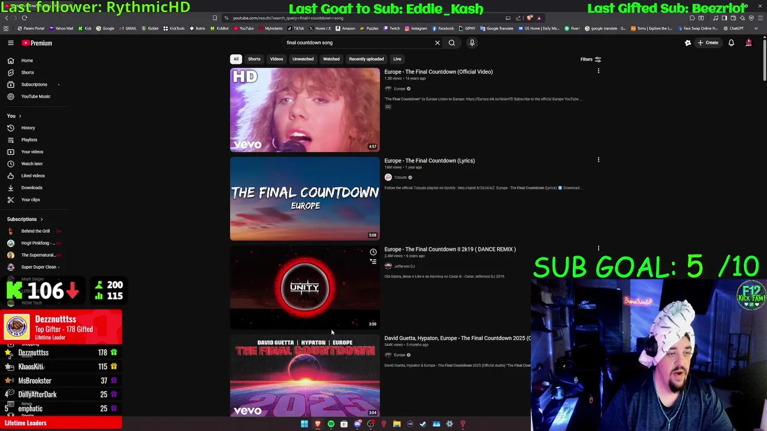Open the search Filters panel
Image resolution: width=767 pixels, height=431 pixels.
pyautogui.click(x=590, y=59)
